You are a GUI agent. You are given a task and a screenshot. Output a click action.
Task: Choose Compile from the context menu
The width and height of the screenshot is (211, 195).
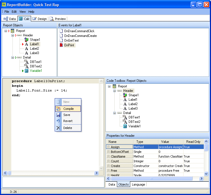(68, 109)
